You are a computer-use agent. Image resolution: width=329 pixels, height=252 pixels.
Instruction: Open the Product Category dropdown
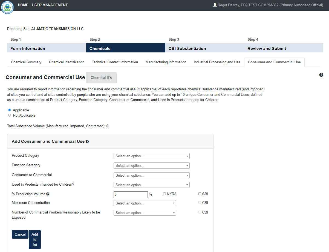tap(151, 156)
